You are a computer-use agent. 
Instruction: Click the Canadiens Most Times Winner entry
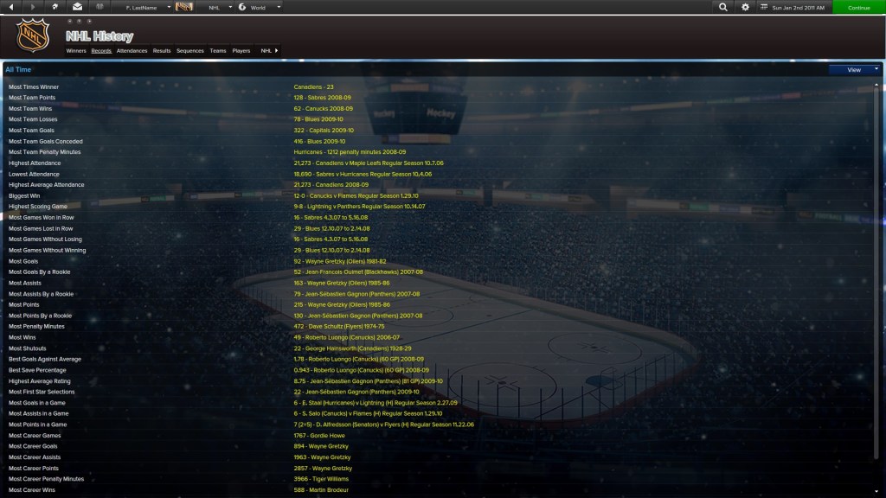(313, 87)
